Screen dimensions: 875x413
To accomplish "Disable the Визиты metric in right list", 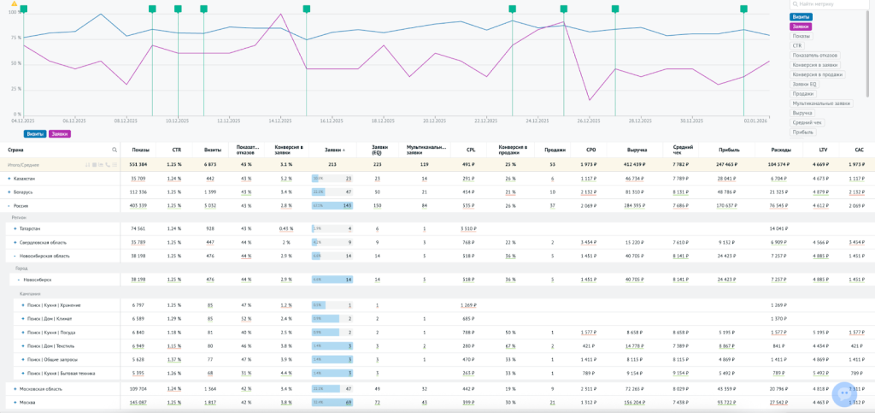I will pyautogui.click(x=802, y=17).
